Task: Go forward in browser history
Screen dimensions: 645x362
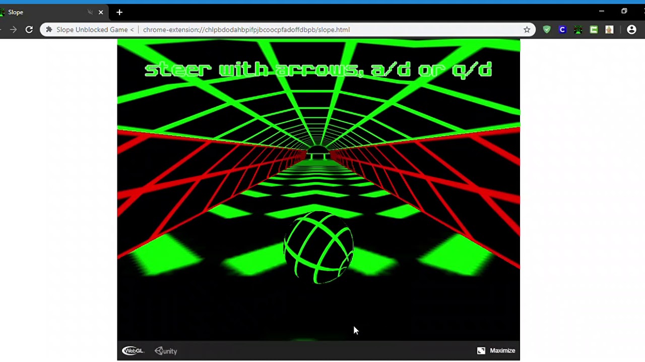Action: pos(13,30)
